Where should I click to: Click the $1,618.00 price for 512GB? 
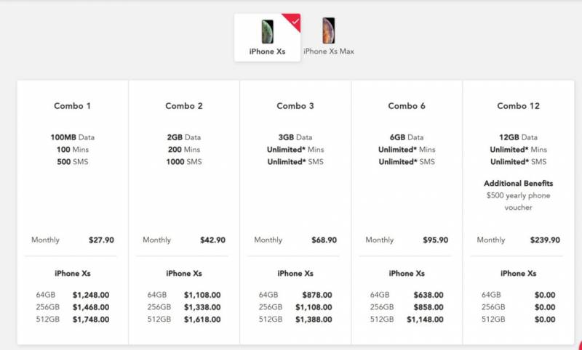(202, 320)
